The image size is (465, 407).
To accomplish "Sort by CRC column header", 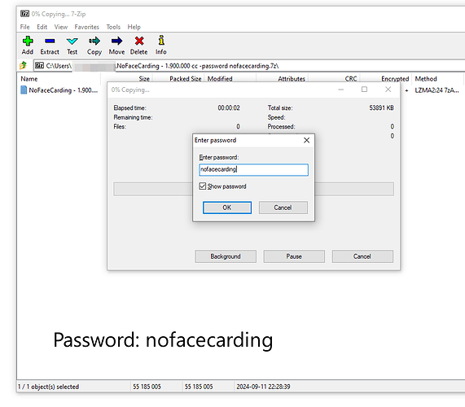I will tap(351, 79).
